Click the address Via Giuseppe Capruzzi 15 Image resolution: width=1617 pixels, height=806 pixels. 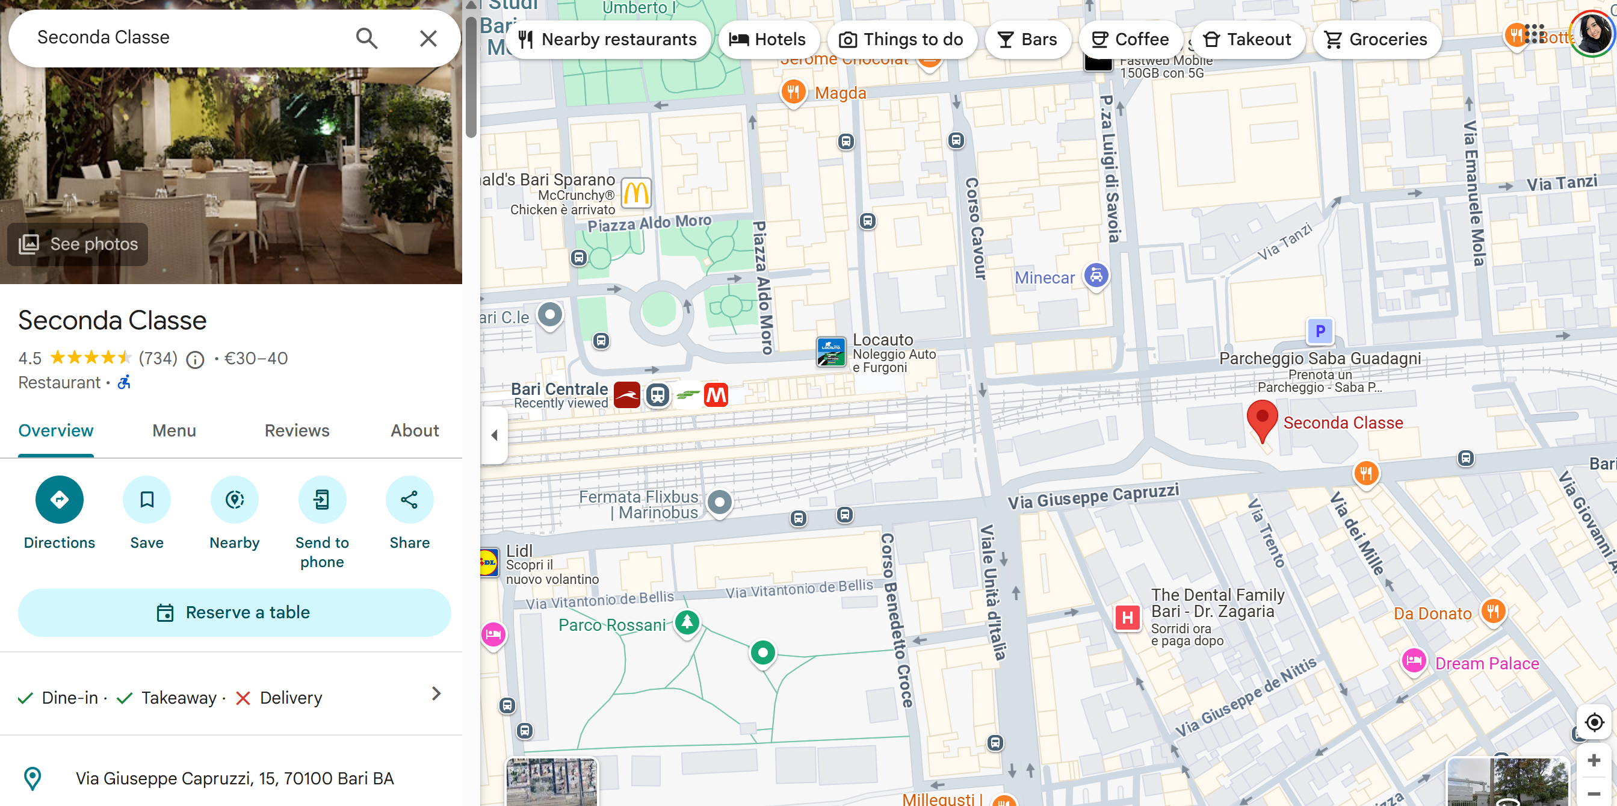tap(235, 778)
